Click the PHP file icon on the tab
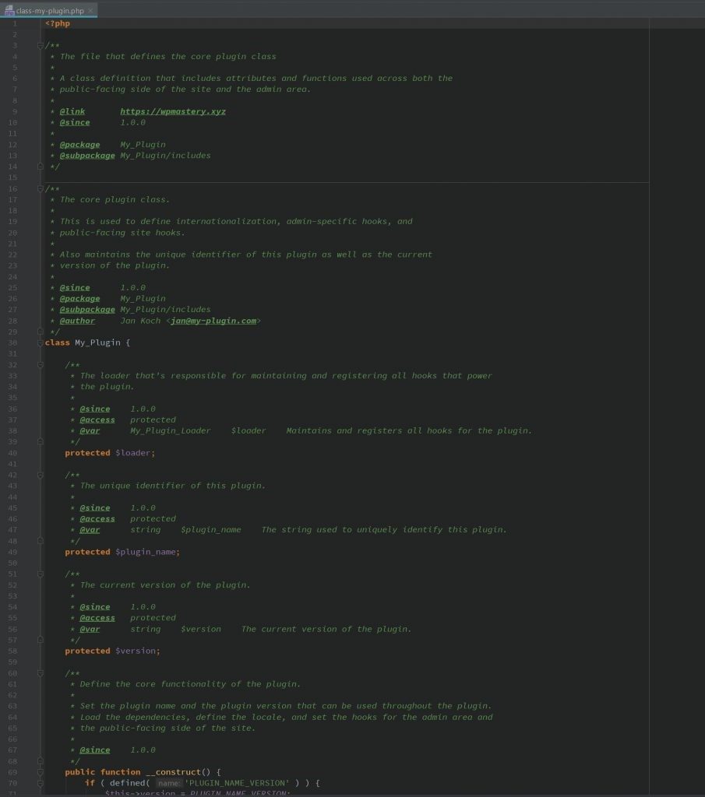 click(9, 10)
